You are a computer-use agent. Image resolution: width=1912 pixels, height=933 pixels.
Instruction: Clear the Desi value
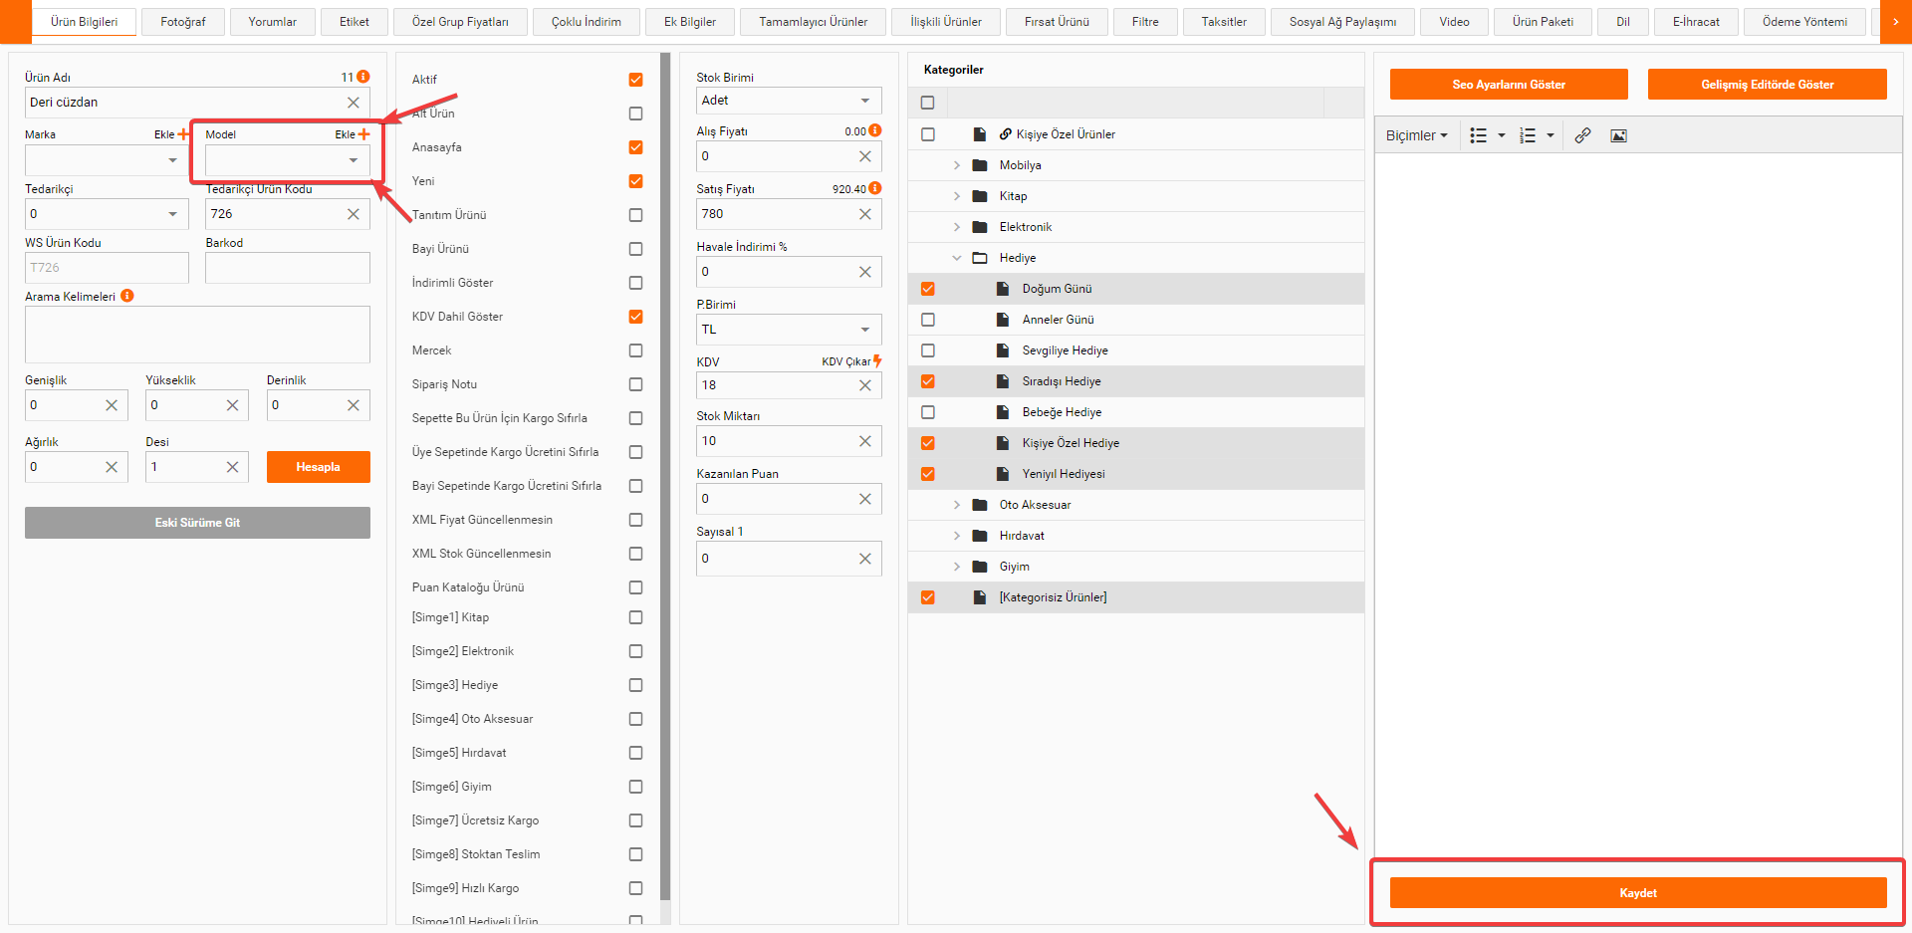pos(232,467)
